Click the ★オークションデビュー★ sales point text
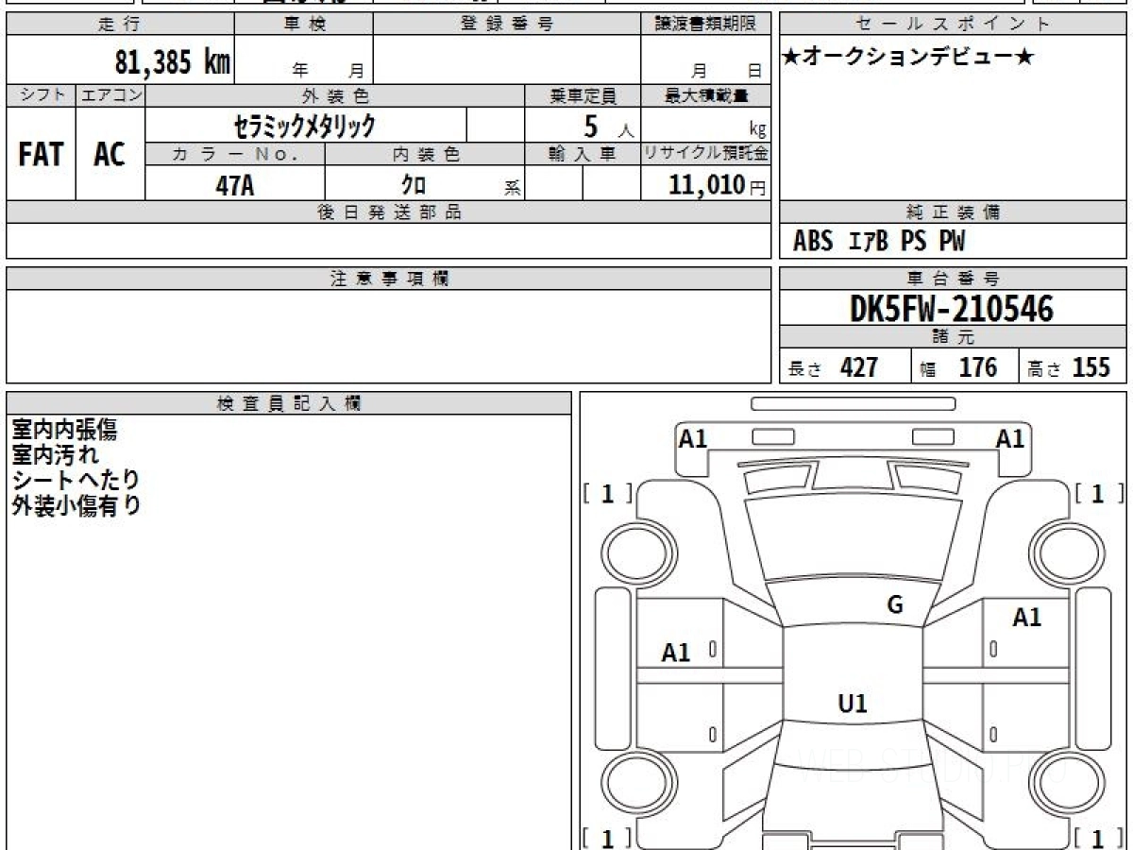 click(908, 58)
